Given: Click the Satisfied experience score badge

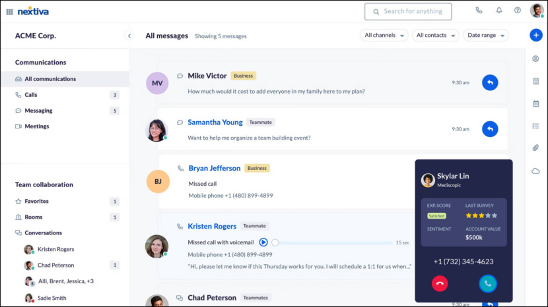Looking at the screenshot, I should point(436,216).
